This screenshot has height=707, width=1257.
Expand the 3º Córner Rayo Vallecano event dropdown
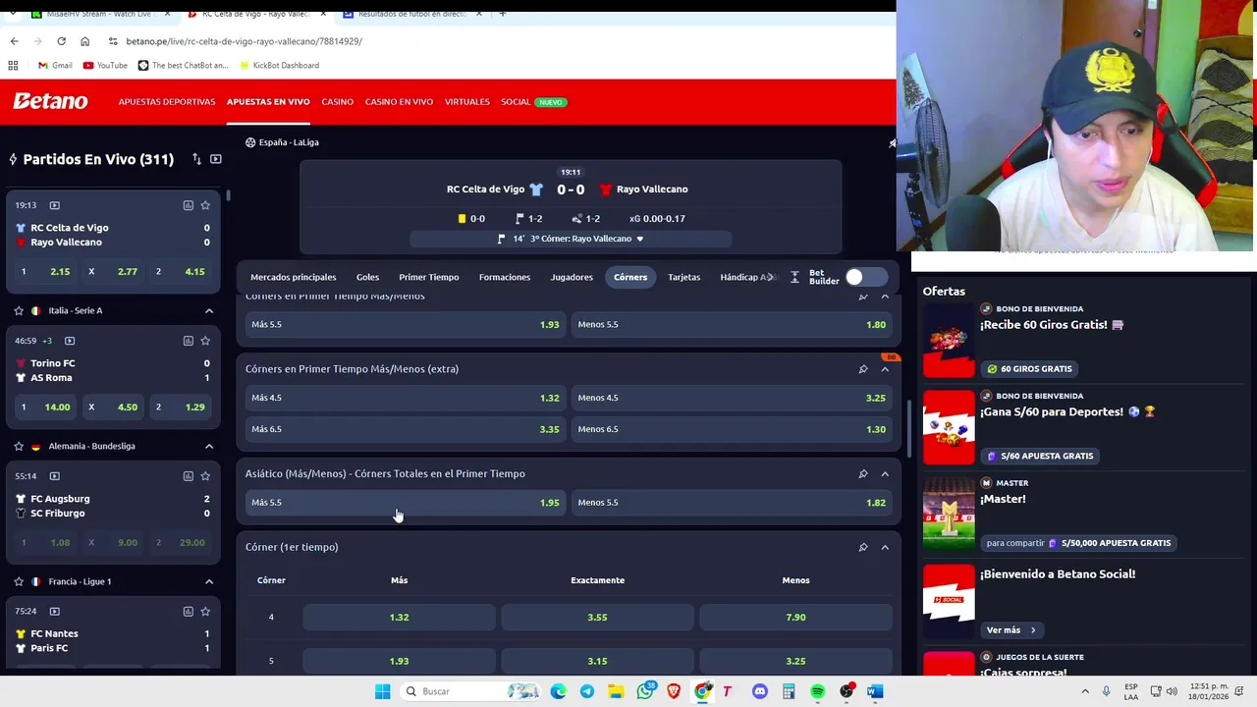(x=640, y=239)
